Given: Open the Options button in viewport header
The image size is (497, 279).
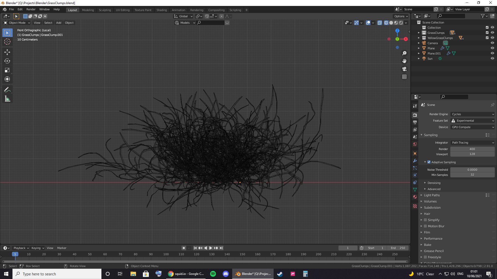Looking at the screenshot, I should pos(401,16).
